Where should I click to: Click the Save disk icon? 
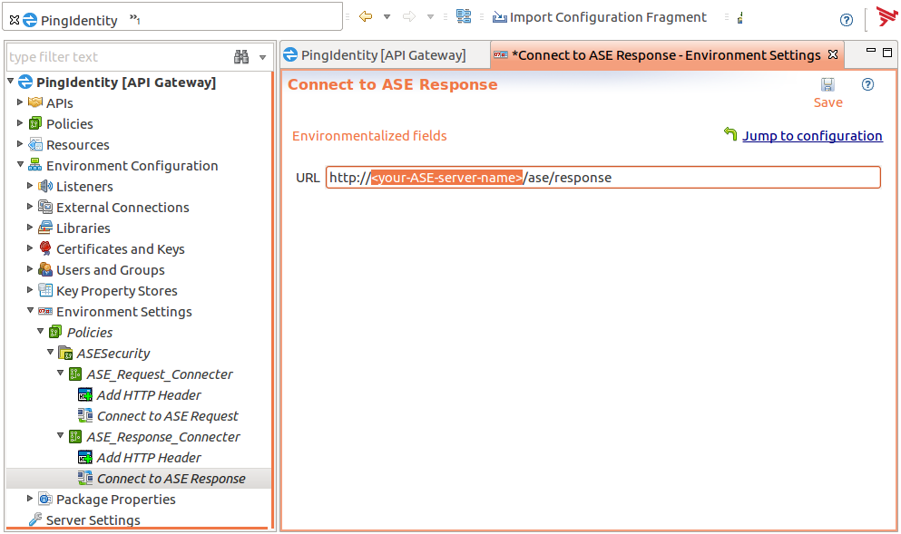pos(828,84)
